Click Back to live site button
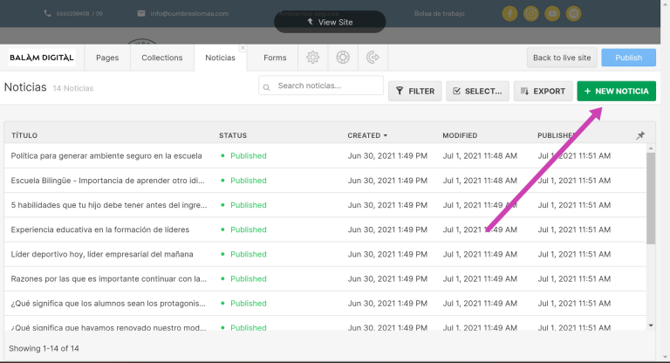This screenshot has height=363, width=670. pos(562,58)
